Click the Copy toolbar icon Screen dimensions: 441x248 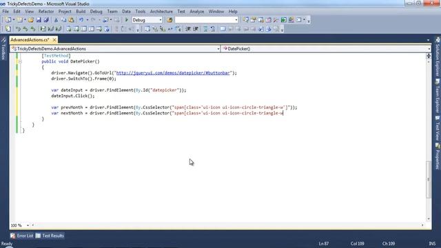tap(64, 20)
